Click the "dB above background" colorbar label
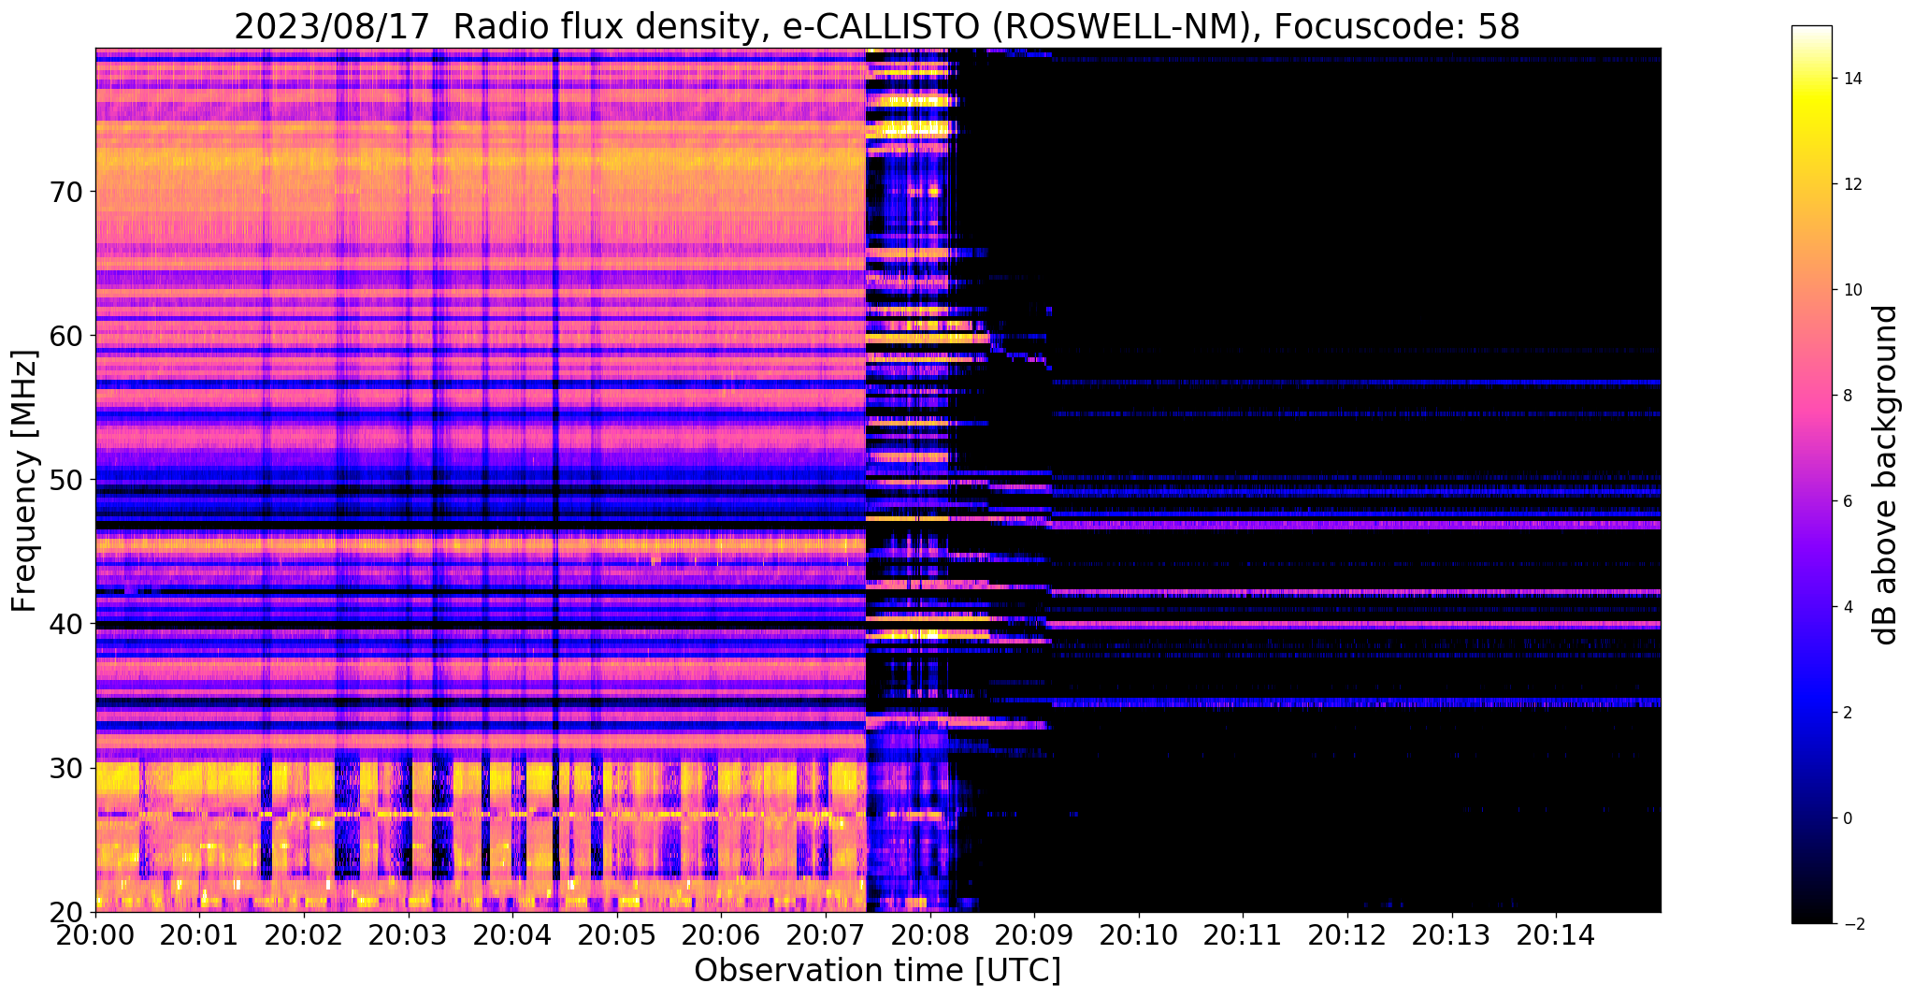 pos(1886,475)
